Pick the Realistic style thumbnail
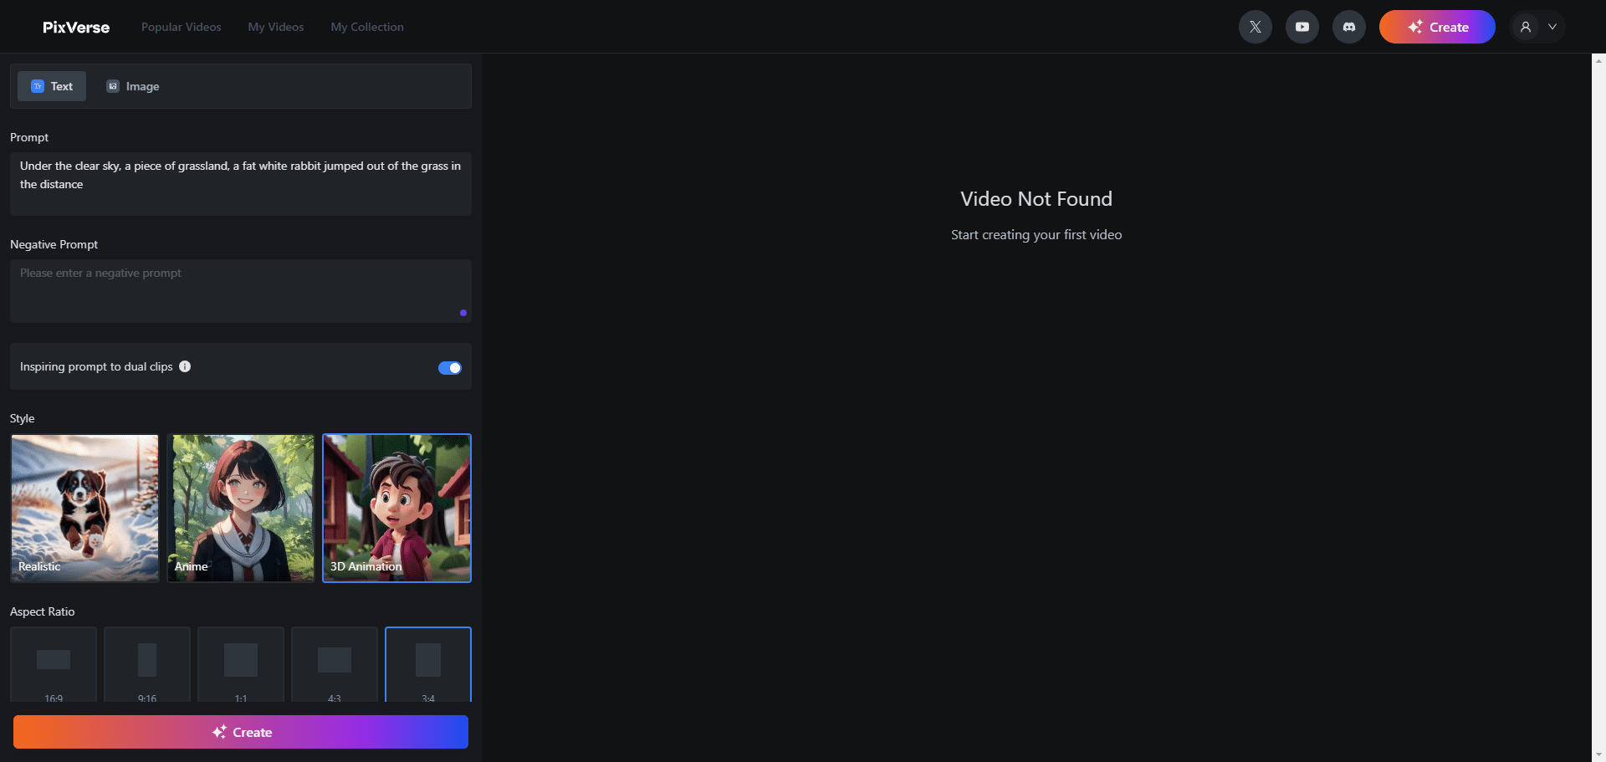 tap(84, 507)
